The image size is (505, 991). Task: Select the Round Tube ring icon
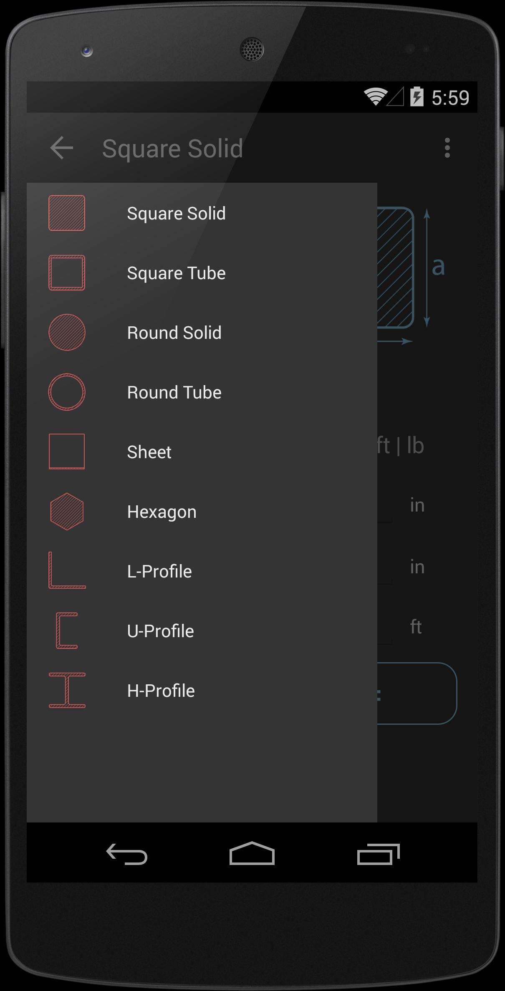point(67,392)
